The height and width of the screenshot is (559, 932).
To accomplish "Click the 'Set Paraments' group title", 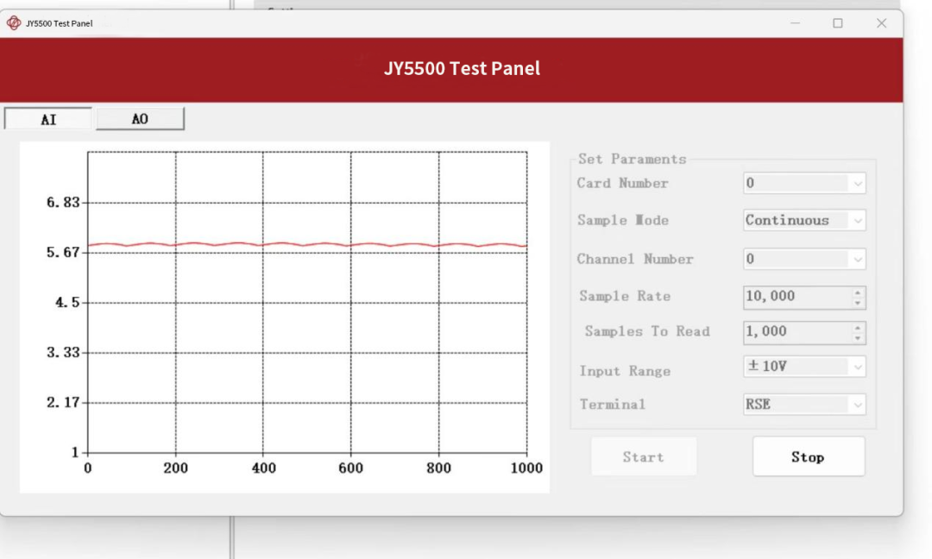I will 632,160.
